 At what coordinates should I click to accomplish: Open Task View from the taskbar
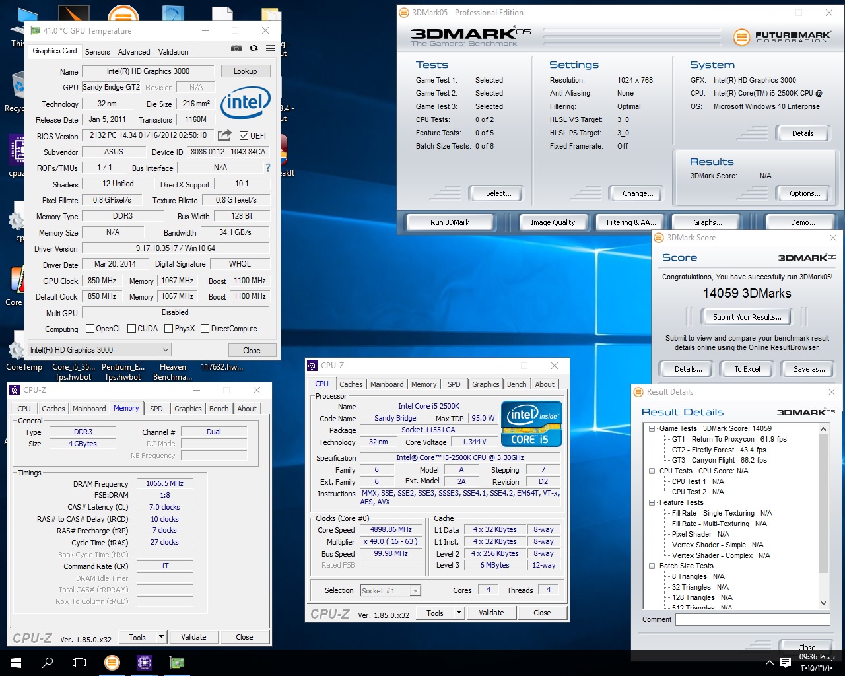coord(79,662)
